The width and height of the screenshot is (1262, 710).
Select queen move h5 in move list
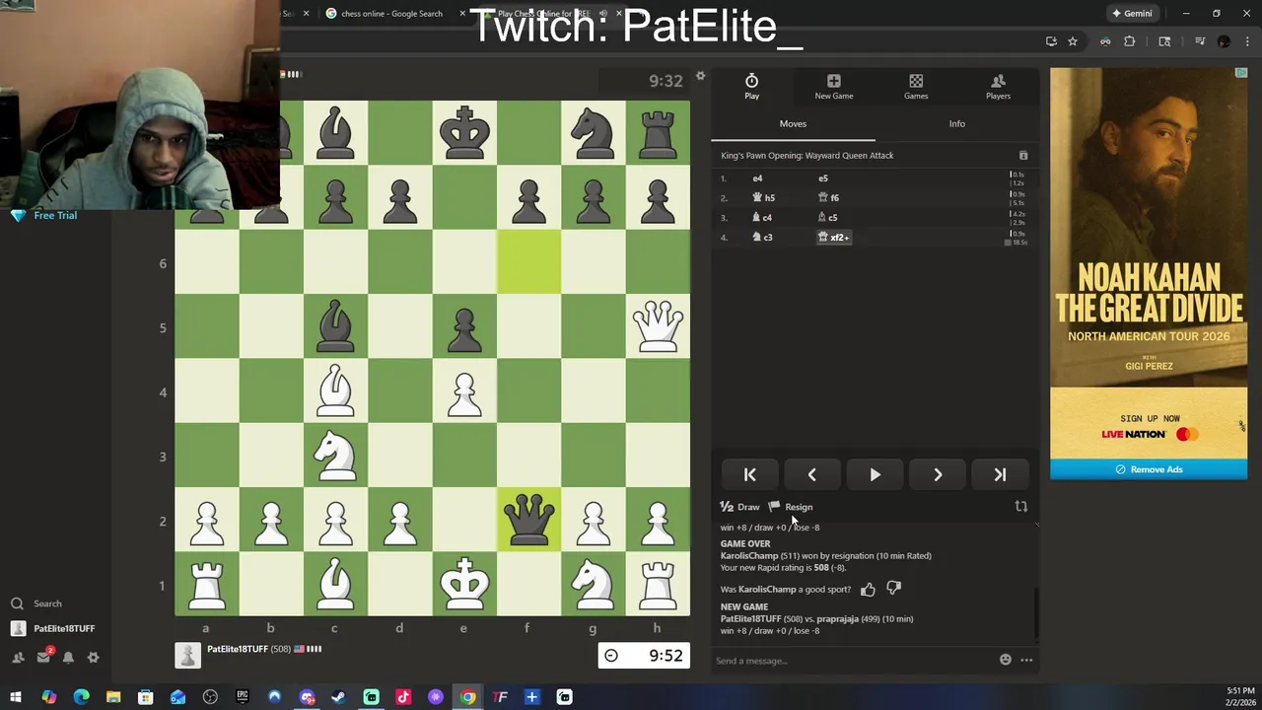[x=764, y=198]
